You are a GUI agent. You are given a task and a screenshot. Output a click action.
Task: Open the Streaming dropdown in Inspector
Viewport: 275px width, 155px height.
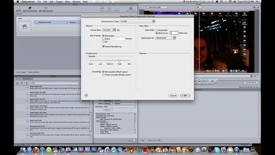click(x=119, y=107)
